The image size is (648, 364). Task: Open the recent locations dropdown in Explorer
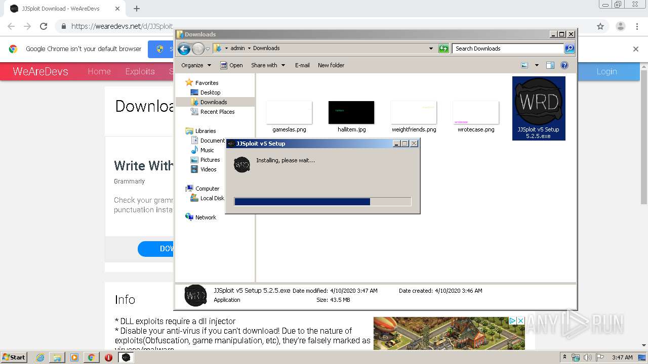[x=208, y=49]
